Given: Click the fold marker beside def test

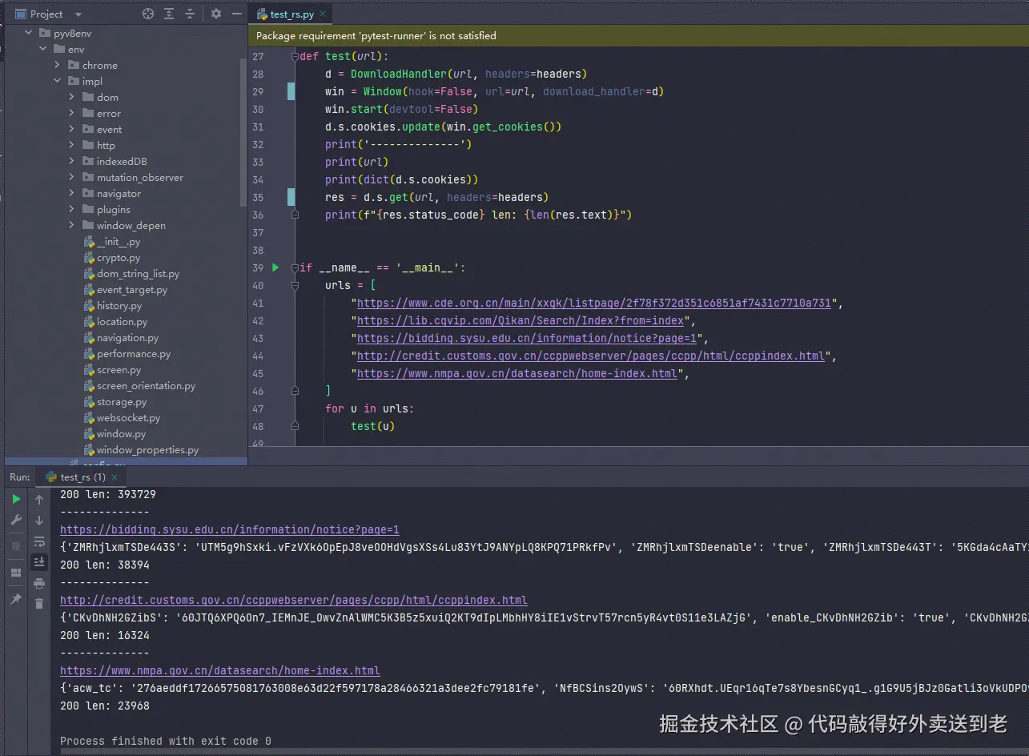Looking at the screenshot, I should tap(295, 56).
